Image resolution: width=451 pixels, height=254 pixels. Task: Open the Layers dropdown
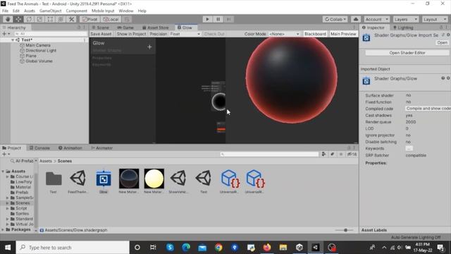tap(406, 19)
